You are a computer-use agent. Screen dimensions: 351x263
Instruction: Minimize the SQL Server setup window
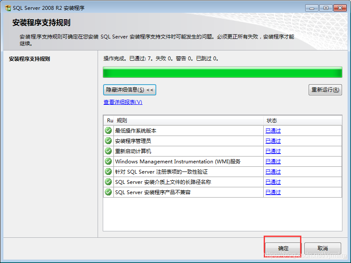click(x=311, y=8)
